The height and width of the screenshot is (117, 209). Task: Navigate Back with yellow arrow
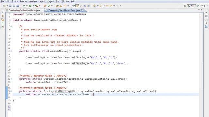[x=111, y=6]
